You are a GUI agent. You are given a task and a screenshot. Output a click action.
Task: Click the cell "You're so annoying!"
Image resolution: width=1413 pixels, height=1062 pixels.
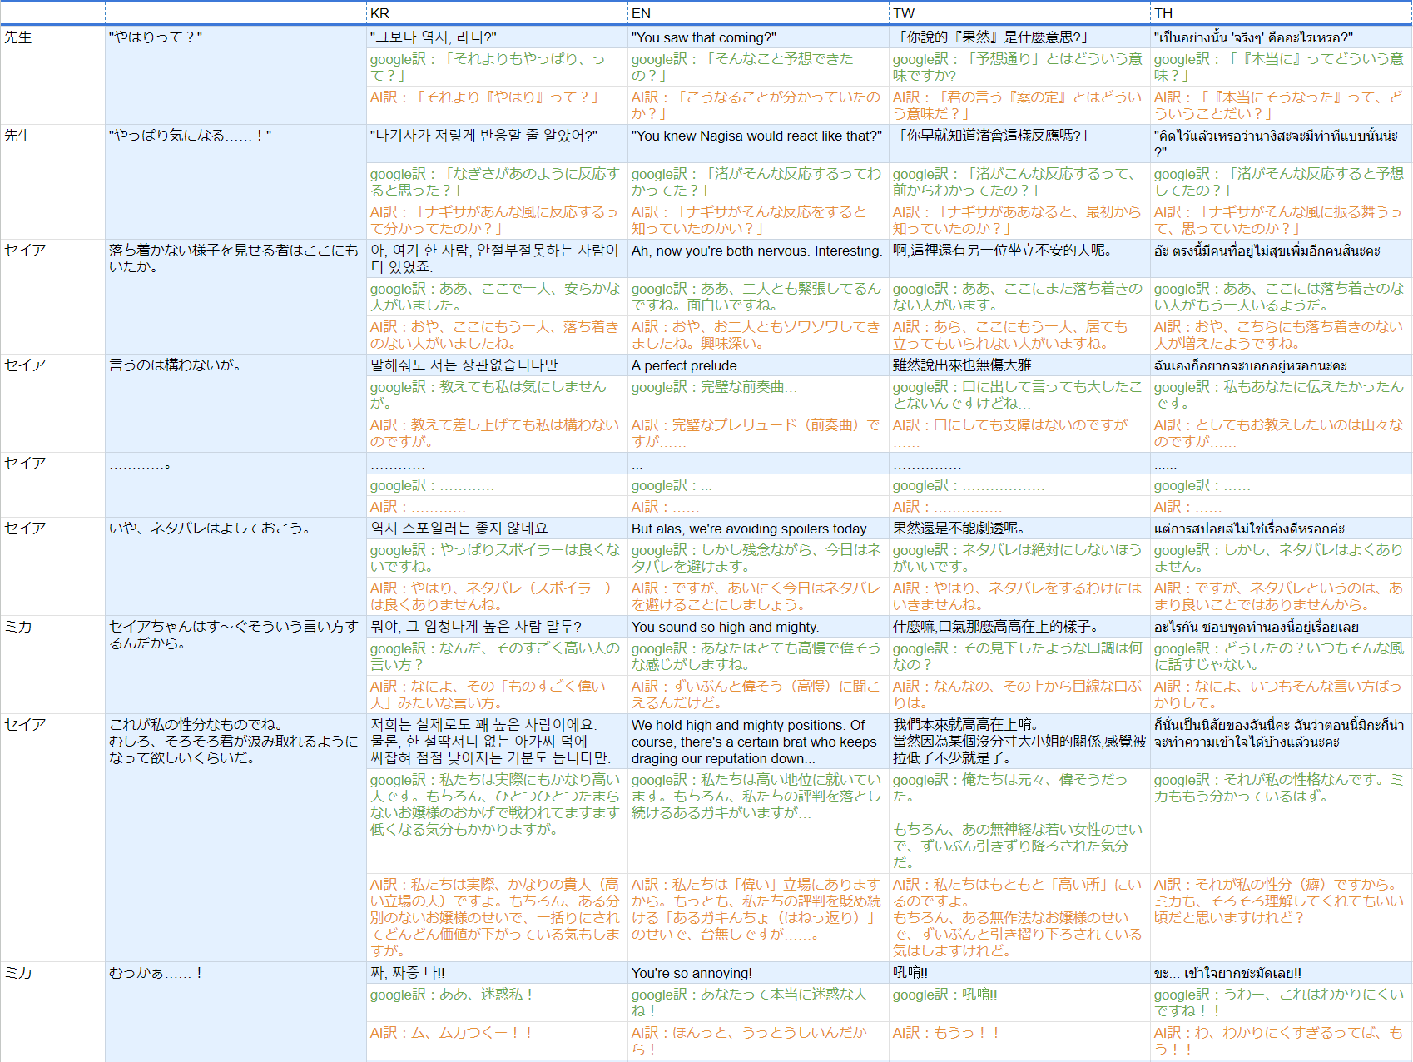point(758,973)
